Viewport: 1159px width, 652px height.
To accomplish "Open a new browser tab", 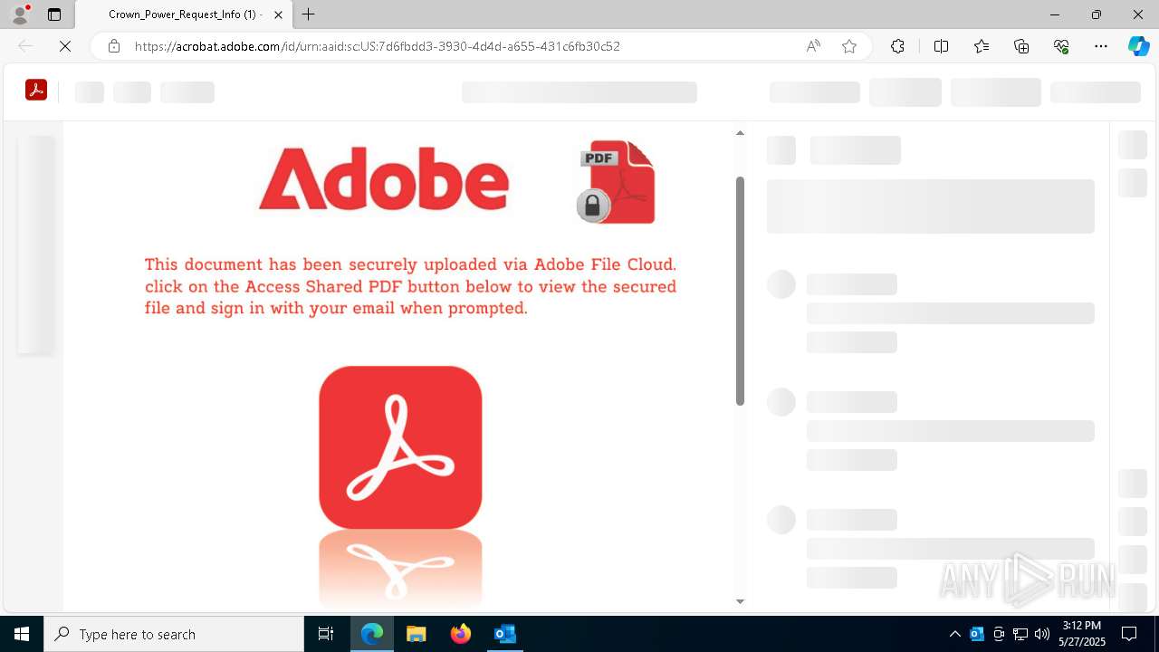I will [309, 14].
